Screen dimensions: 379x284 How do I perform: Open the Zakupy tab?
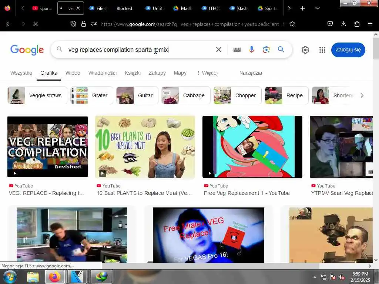pyautogui.click(x=157, y=73)
